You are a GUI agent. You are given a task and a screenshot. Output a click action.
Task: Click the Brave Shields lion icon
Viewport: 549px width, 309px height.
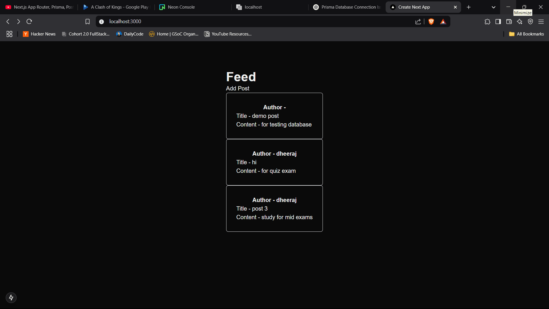point(431,21)
